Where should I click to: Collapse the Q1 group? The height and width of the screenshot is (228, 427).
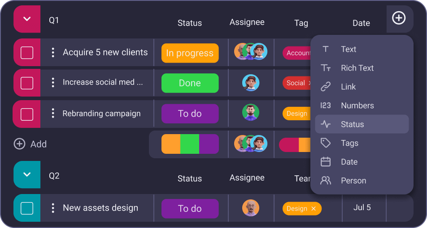point(27,19)
